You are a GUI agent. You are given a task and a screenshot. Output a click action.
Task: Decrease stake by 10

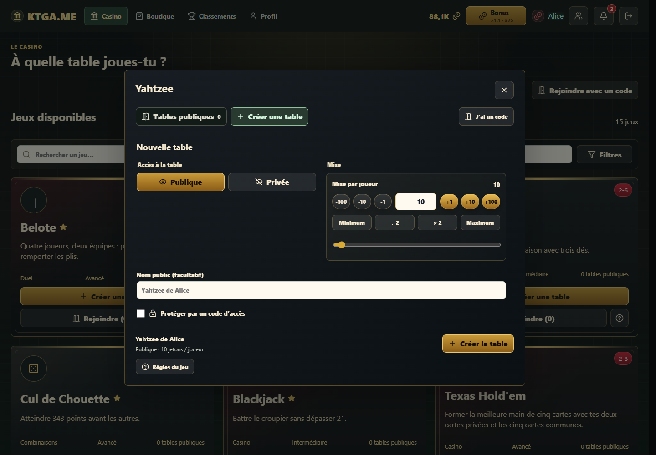[362, 202]
